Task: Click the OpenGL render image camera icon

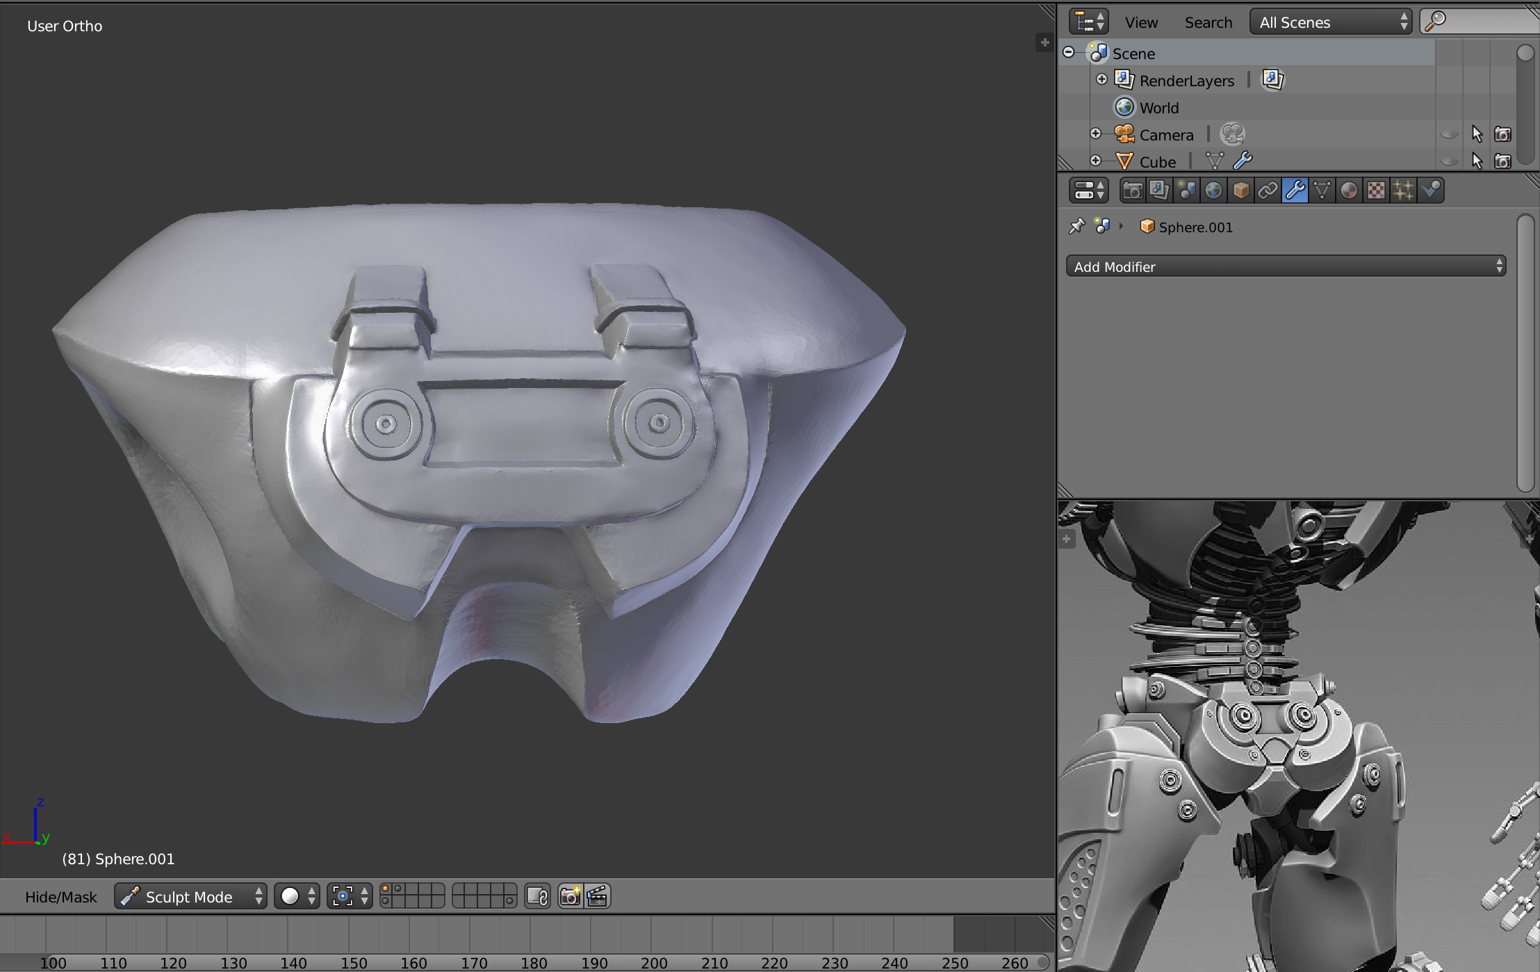Action: pyautogui.click(x=570, y=896)
